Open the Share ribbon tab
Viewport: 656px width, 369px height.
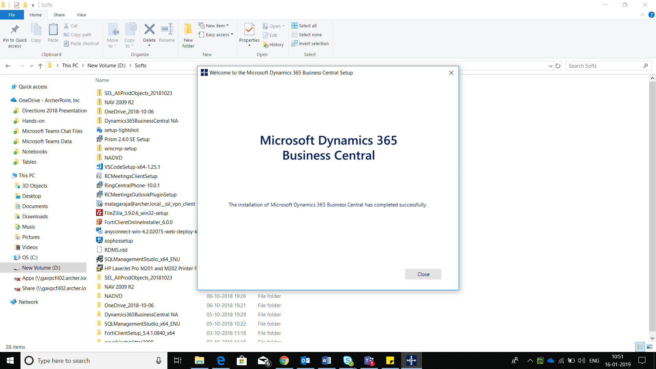tap(59, 15)
